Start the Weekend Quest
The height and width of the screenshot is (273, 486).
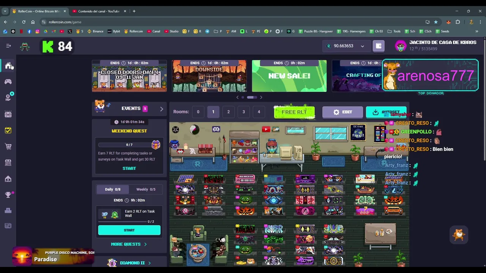click(129, 168)
